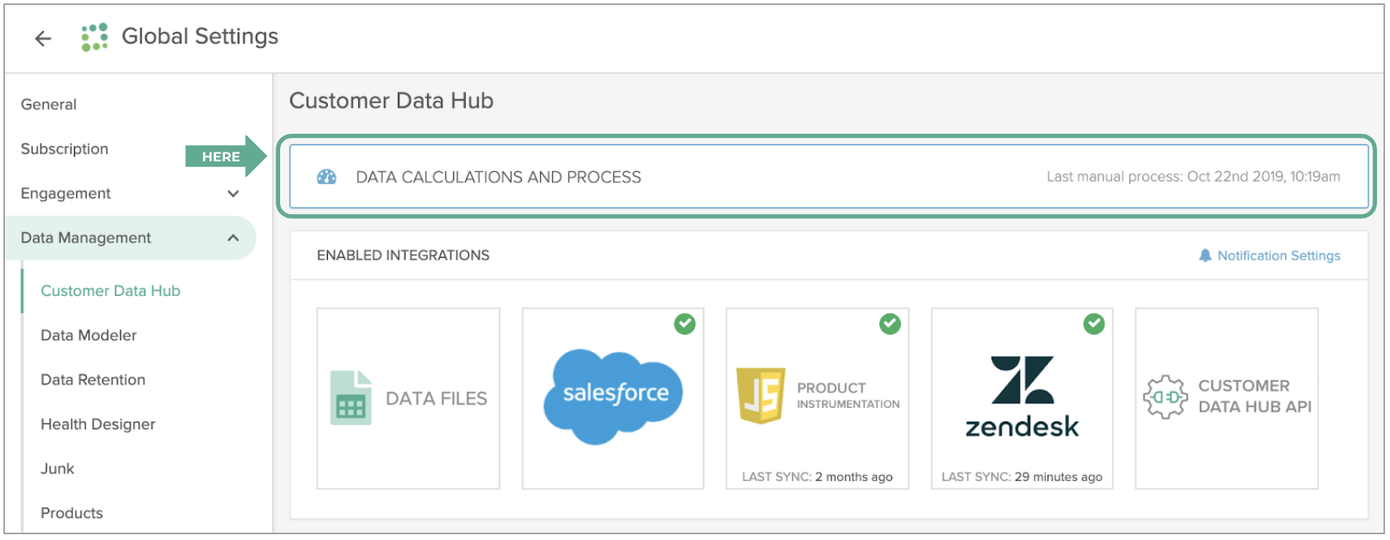This screenshot has width=1390, height=540.
Task: Click the Data Files spreadsheet icon
Action: pyautogui.click(x=351, y=397)
